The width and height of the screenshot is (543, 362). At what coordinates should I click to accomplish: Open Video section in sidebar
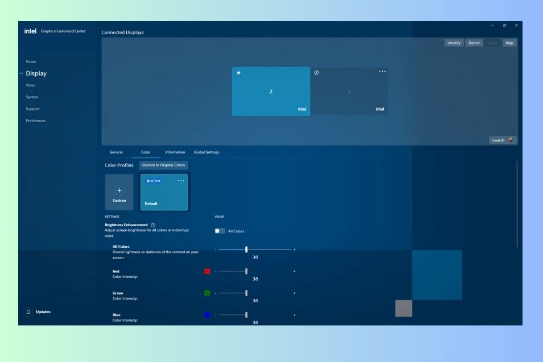[x=30, y=85]
